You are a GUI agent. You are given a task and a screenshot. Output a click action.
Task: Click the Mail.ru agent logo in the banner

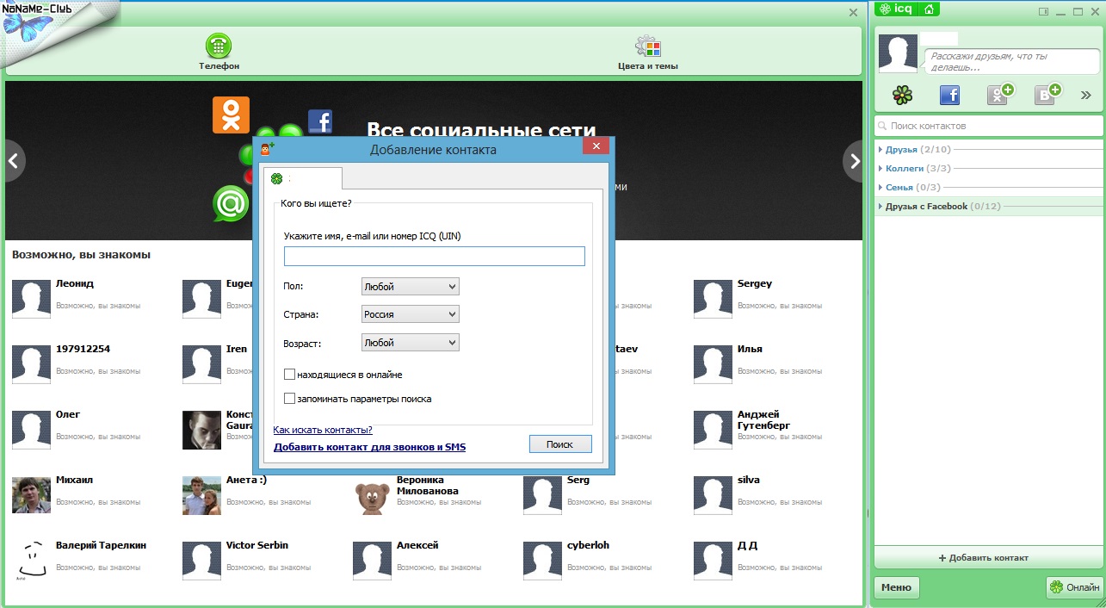(x=230, y=205)
